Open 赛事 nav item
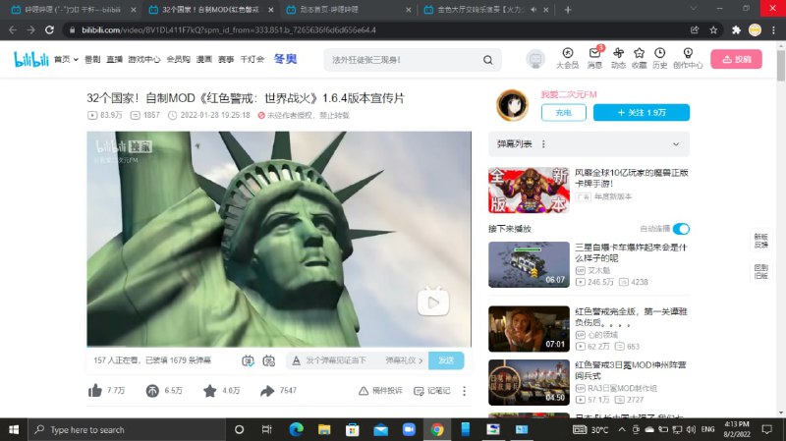The width and height of the screenshot is (786, 441). point(226,59)
